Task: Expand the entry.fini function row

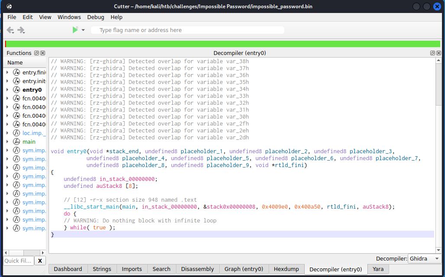Action: [x=7, y=72]
